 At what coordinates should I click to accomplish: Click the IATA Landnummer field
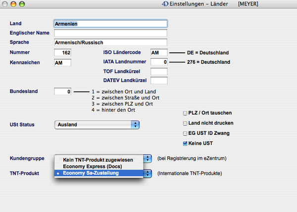coord(159,62)
